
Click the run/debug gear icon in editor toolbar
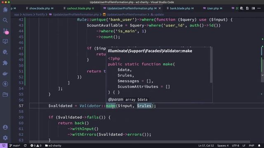(242, 8)
